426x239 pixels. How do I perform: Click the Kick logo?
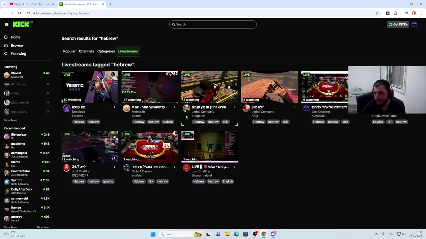coord(23,24)
